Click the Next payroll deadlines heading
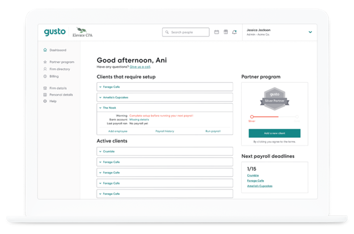The height and width of the screenshot is (234, 354). click(x=268, y=156)
